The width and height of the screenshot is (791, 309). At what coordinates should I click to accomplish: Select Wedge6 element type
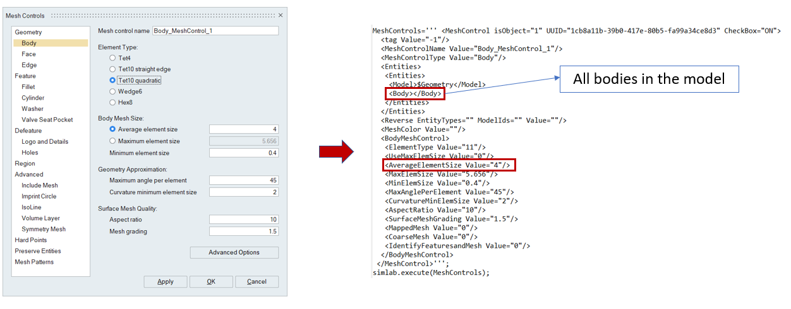click(112, 91)
